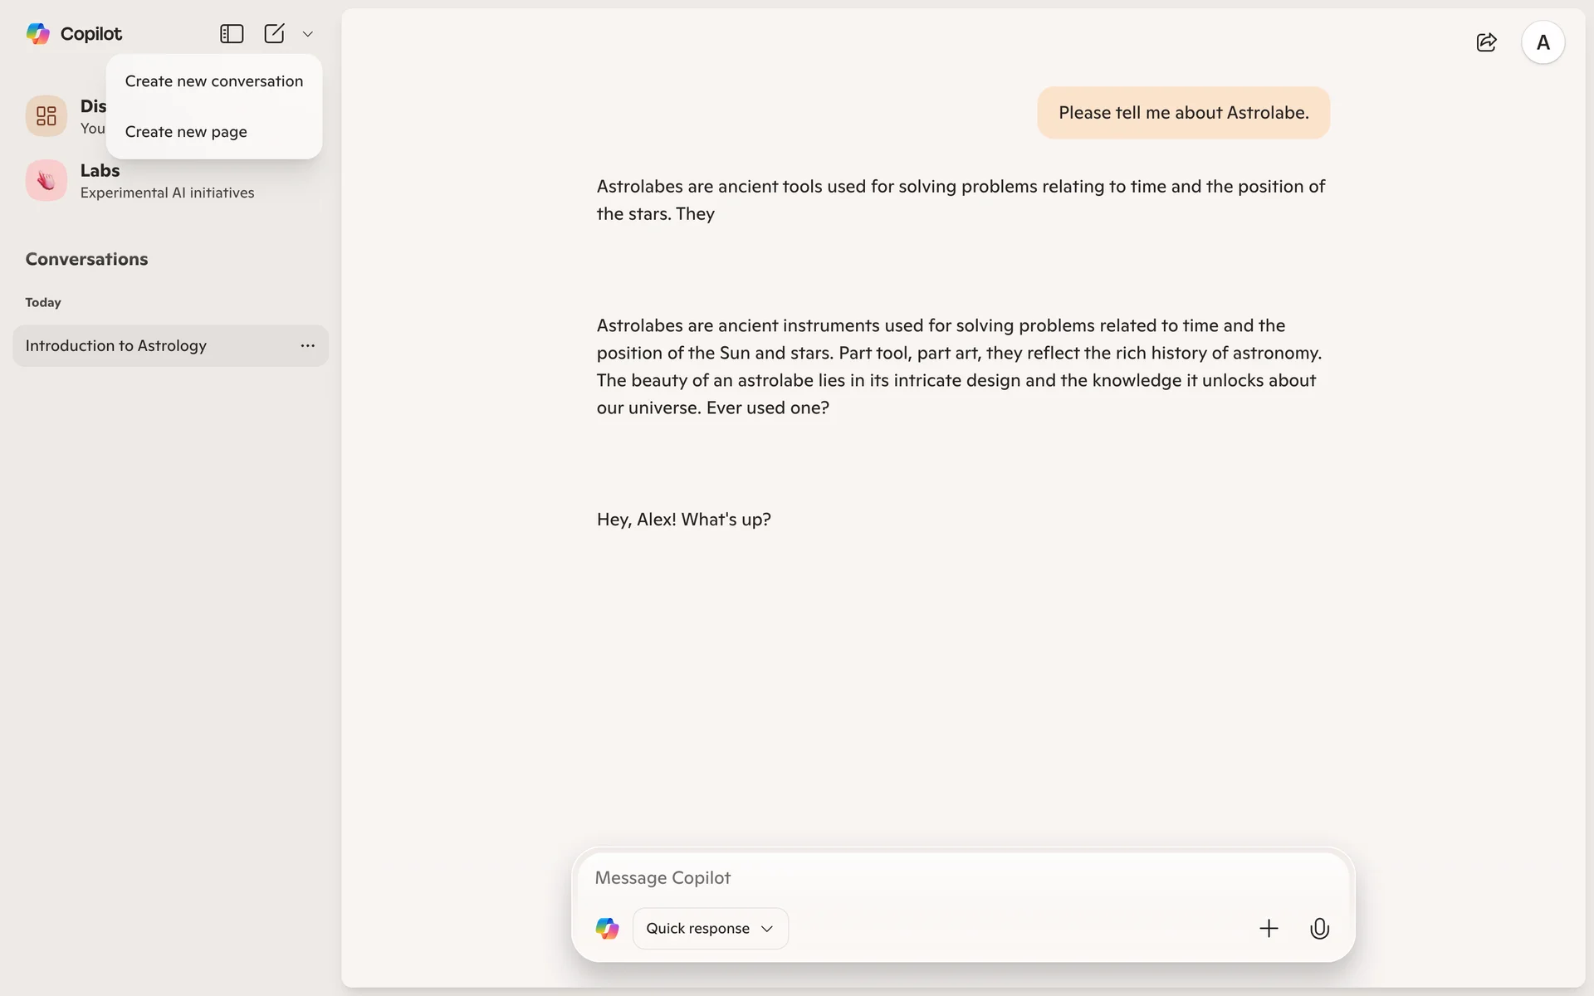1594x996 pixels.
Task: Start voice input with microphone icon
Action: [1319, 928]
